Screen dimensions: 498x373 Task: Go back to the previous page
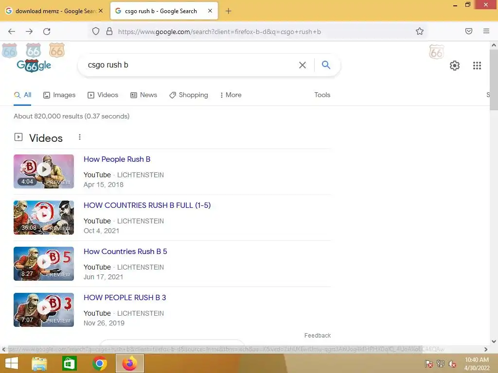(12, 32)
